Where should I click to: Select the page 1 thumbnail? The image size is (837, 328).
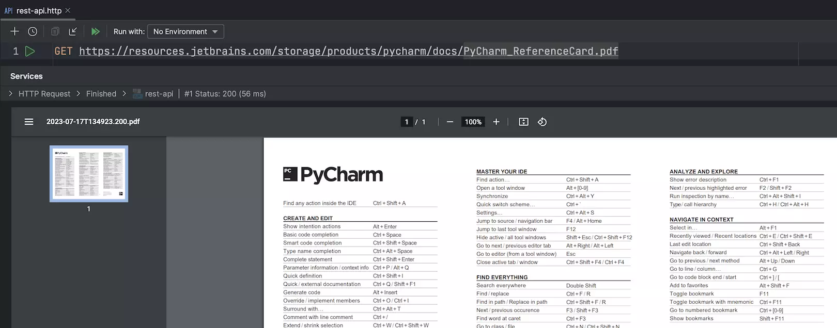tap(89, 174)
